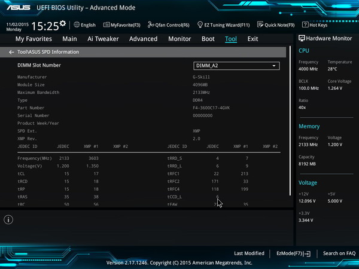Open the Main tab
Screen dimensions: 359x269
pyautogui.click(x=69, y=39)
